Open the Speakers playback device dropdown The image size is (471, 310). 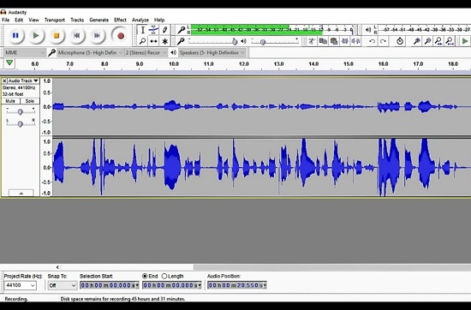point(212,52)
